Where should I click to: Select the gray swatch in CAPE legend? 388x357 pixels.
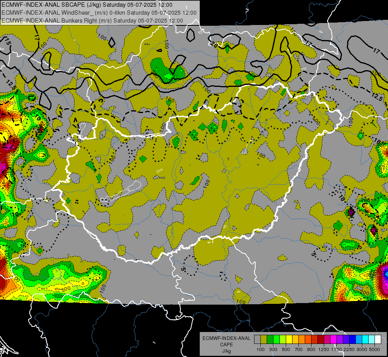pyautogui.click(x=257, y=340)
